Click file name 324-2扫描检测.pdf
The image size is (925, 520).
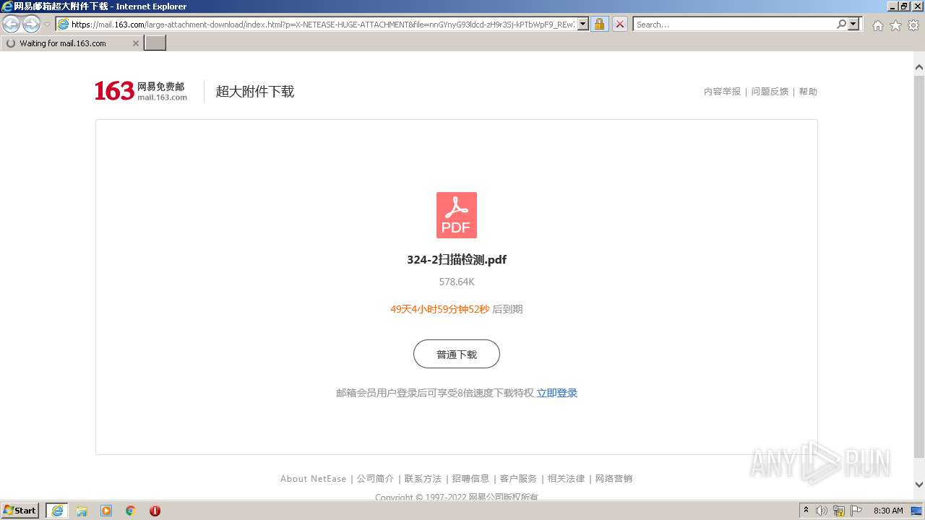[457, 260]
